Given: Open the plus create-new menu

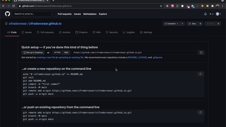Looking at the screenshot, I should point(211,14).
